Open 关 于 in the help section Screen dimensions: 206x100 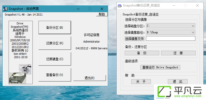tap(141, 82)
